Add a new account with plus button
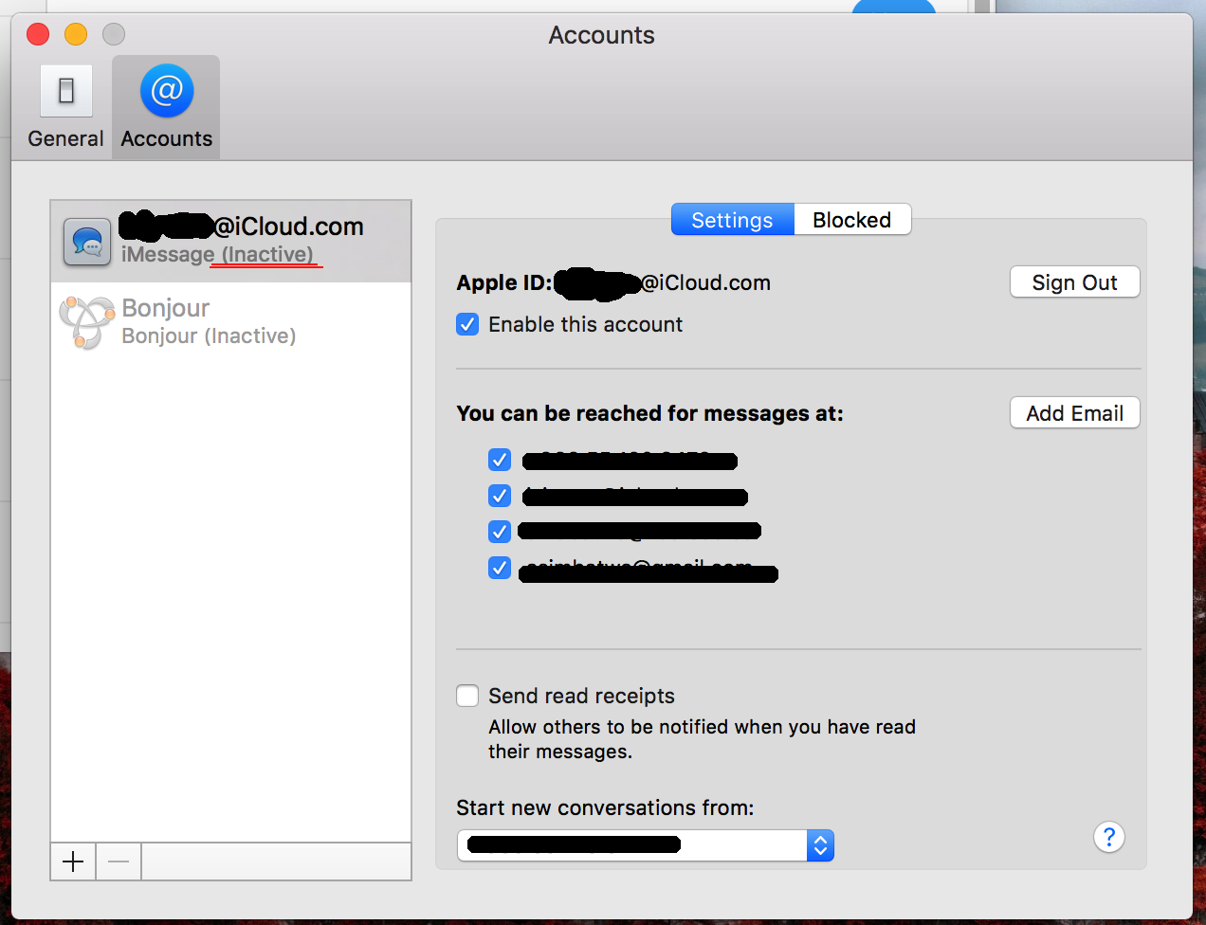Viewport: 1206px width, 925px height. [73, 862]
